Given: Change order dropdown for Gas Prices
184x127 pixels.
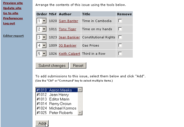Looking at the screenshot, I should (x=42, y=45).
